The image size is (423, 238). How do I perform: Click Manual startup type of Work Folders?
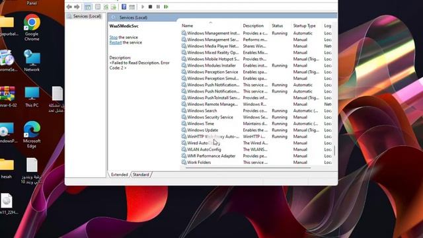(300, 163)
